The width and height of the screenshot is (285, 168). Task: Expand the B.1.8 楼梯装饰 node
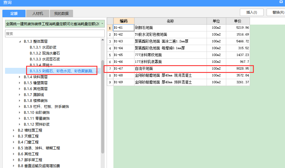[20, 101]
